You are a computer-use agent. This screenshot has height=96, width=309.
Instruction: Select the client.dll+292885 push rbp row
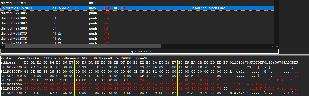pyautogui.click(x=137, y=13)
